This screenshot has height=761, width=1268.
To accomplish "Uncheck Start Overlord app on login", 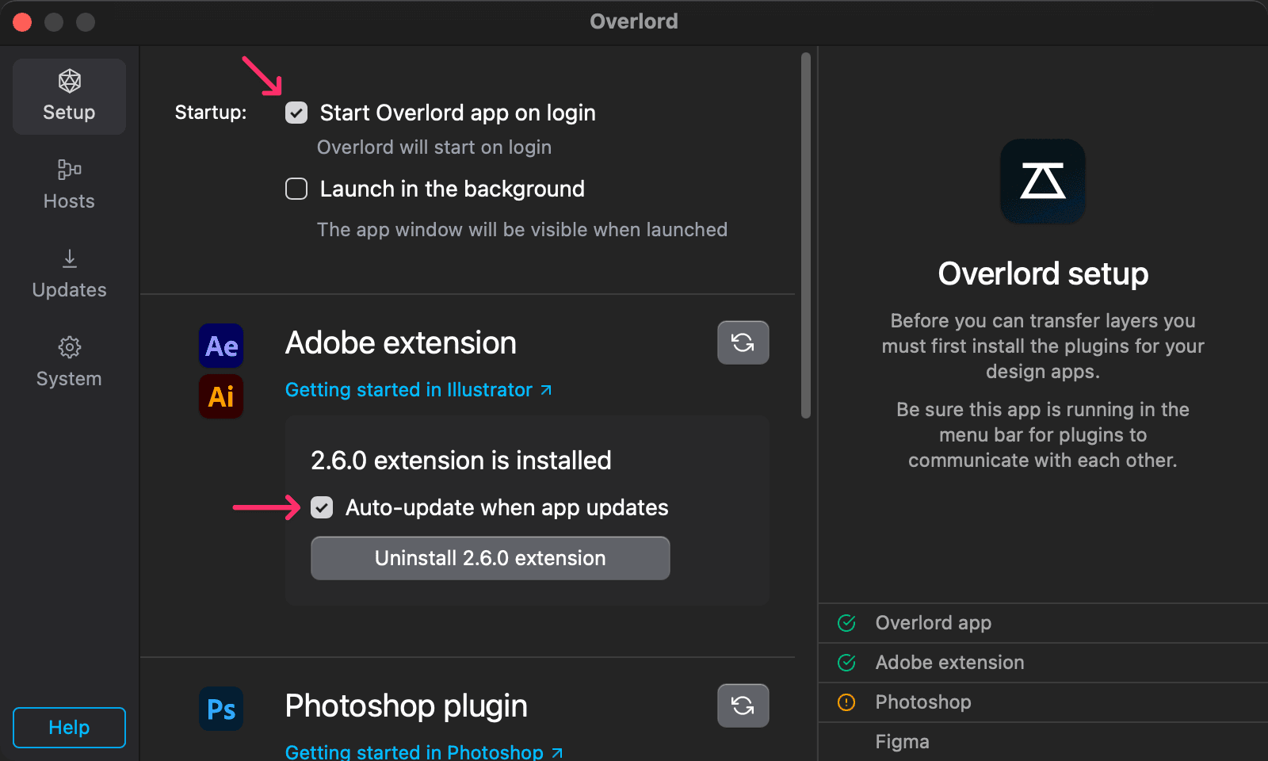I will (296, 113).
